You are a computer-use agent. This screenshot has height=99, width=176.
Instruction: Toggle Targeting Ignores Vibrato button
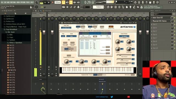tap(69, 56)
